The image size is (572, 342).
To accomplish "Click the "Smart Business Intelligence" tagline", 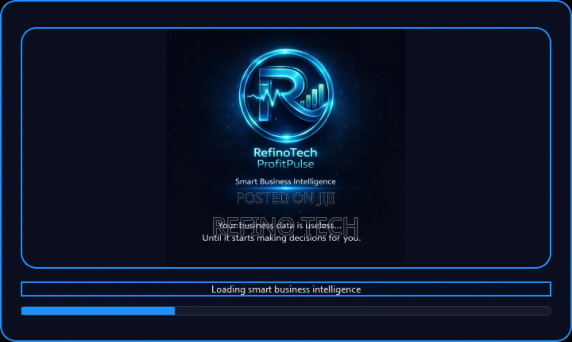I will tap(285, 181).
